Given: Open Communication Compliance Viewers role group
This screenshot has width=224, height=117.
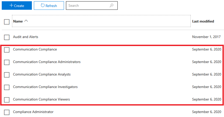Looking at the screenshot, I should (41, 99).
